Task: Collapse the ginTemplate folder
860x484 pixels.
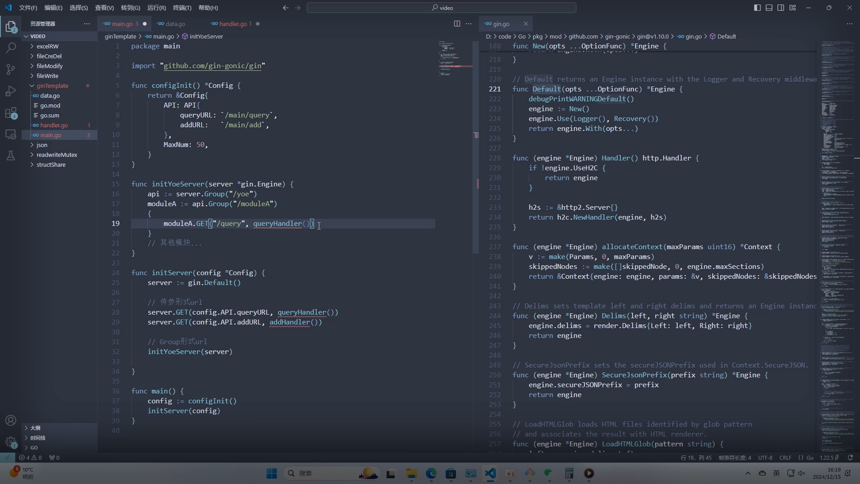Action: coord(60,86)
